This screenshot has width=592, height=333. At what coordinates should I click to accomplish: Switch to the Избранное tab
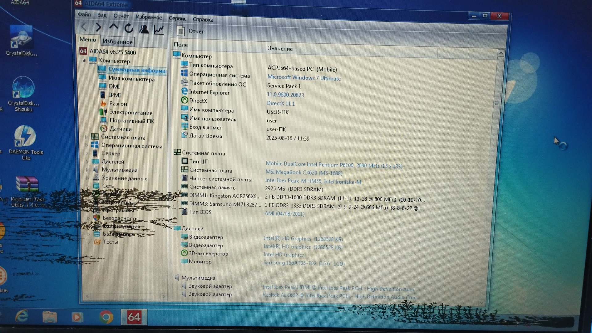coord(117,42)
